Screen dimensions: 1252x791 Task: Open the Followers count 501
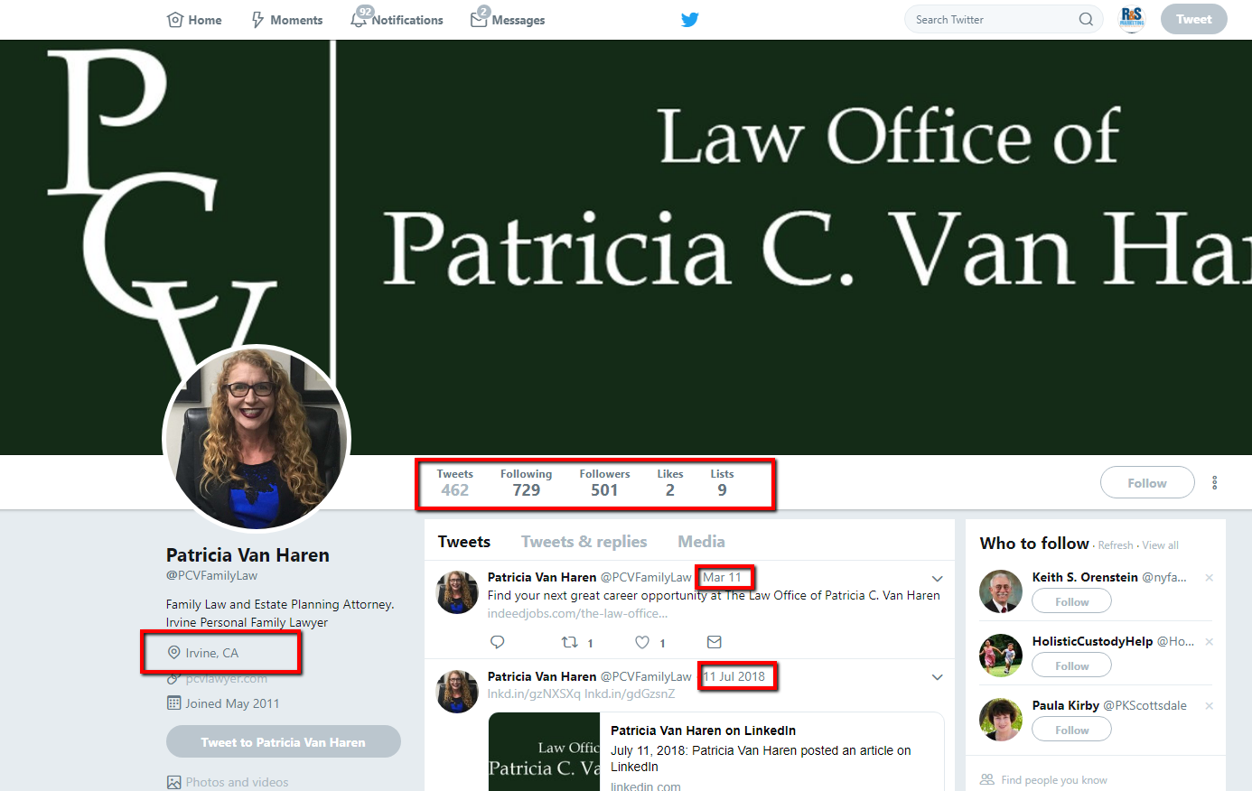605,483
